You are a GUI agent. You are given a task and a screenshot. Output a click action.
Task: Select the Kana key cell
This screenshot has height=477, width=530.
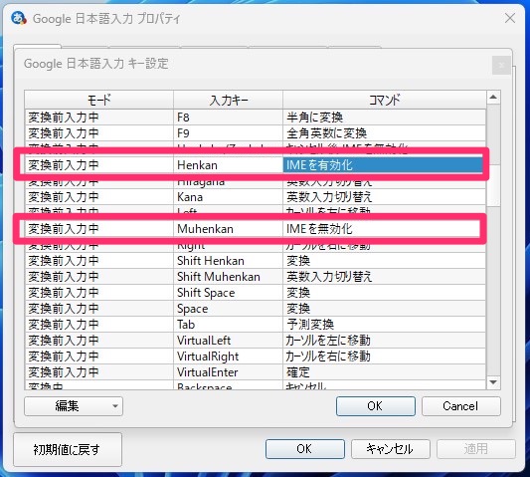coord(228,197)
